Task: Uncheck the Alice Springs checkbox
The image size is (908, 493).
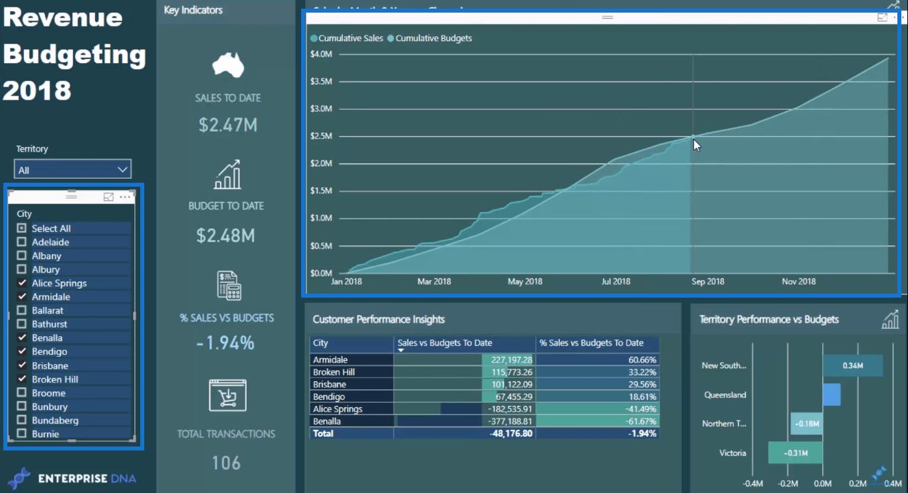Action: point(22,283)
